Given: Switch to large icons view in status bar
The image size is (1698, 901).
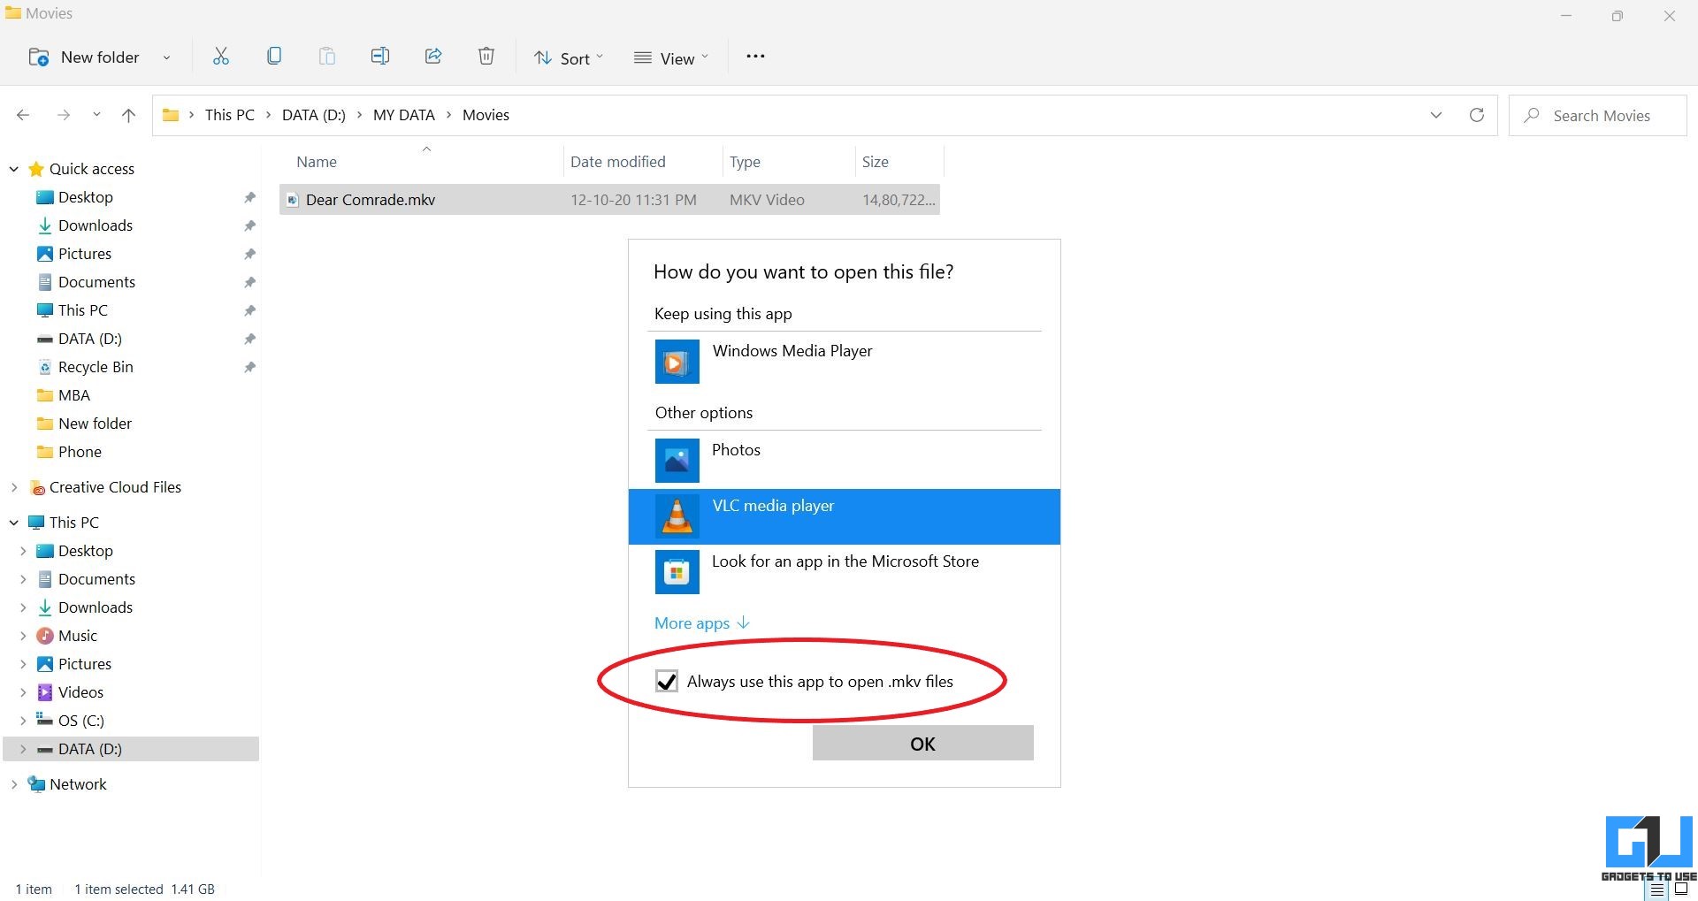Looking at the screenshot, I should coord(1681,889).
